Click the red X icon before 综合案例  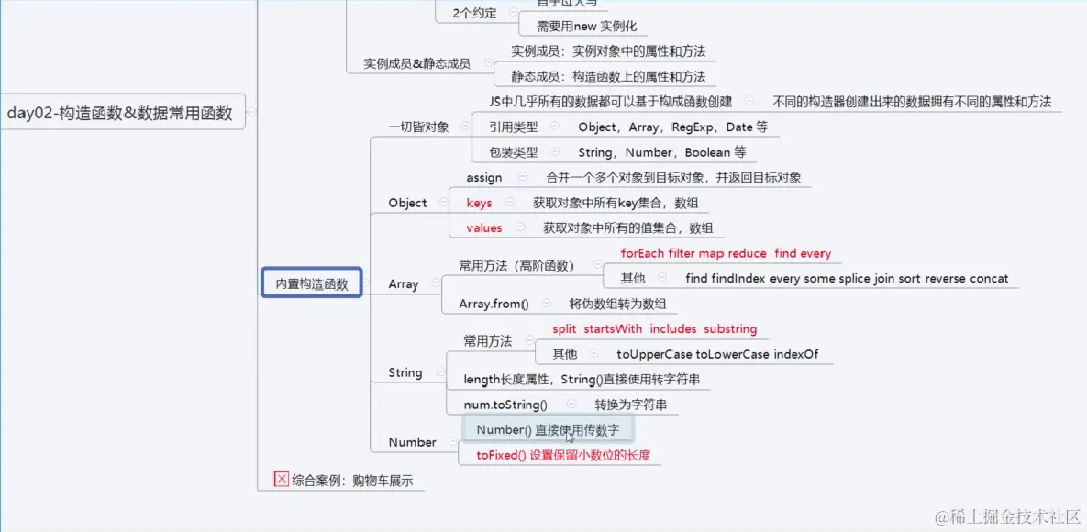click(x=282, y=480)
